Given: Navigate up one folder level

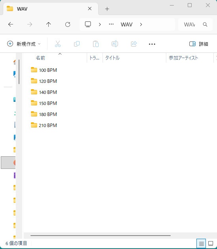Looking at the screenshot, I should 48,24.
